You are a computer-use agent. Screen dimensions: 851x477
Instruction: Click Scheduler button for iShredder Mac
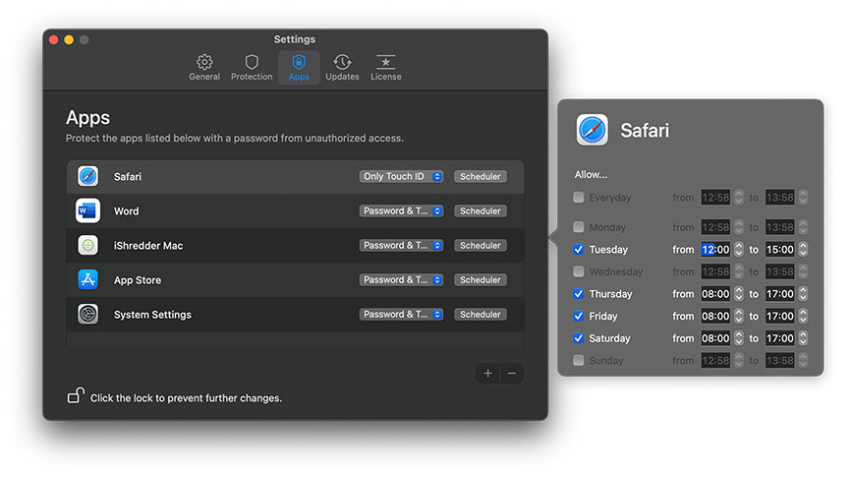pos(481,246)
